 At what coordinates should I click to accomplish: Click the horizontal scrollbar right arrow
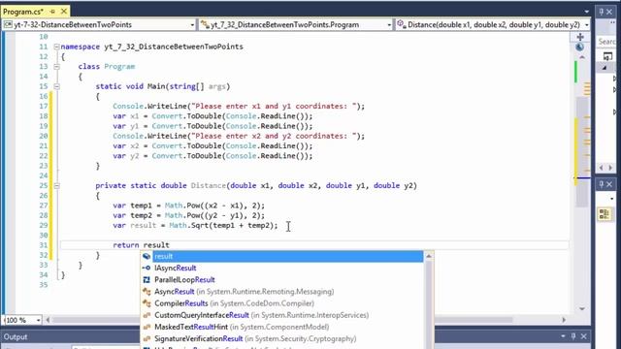tap(564, 320)
